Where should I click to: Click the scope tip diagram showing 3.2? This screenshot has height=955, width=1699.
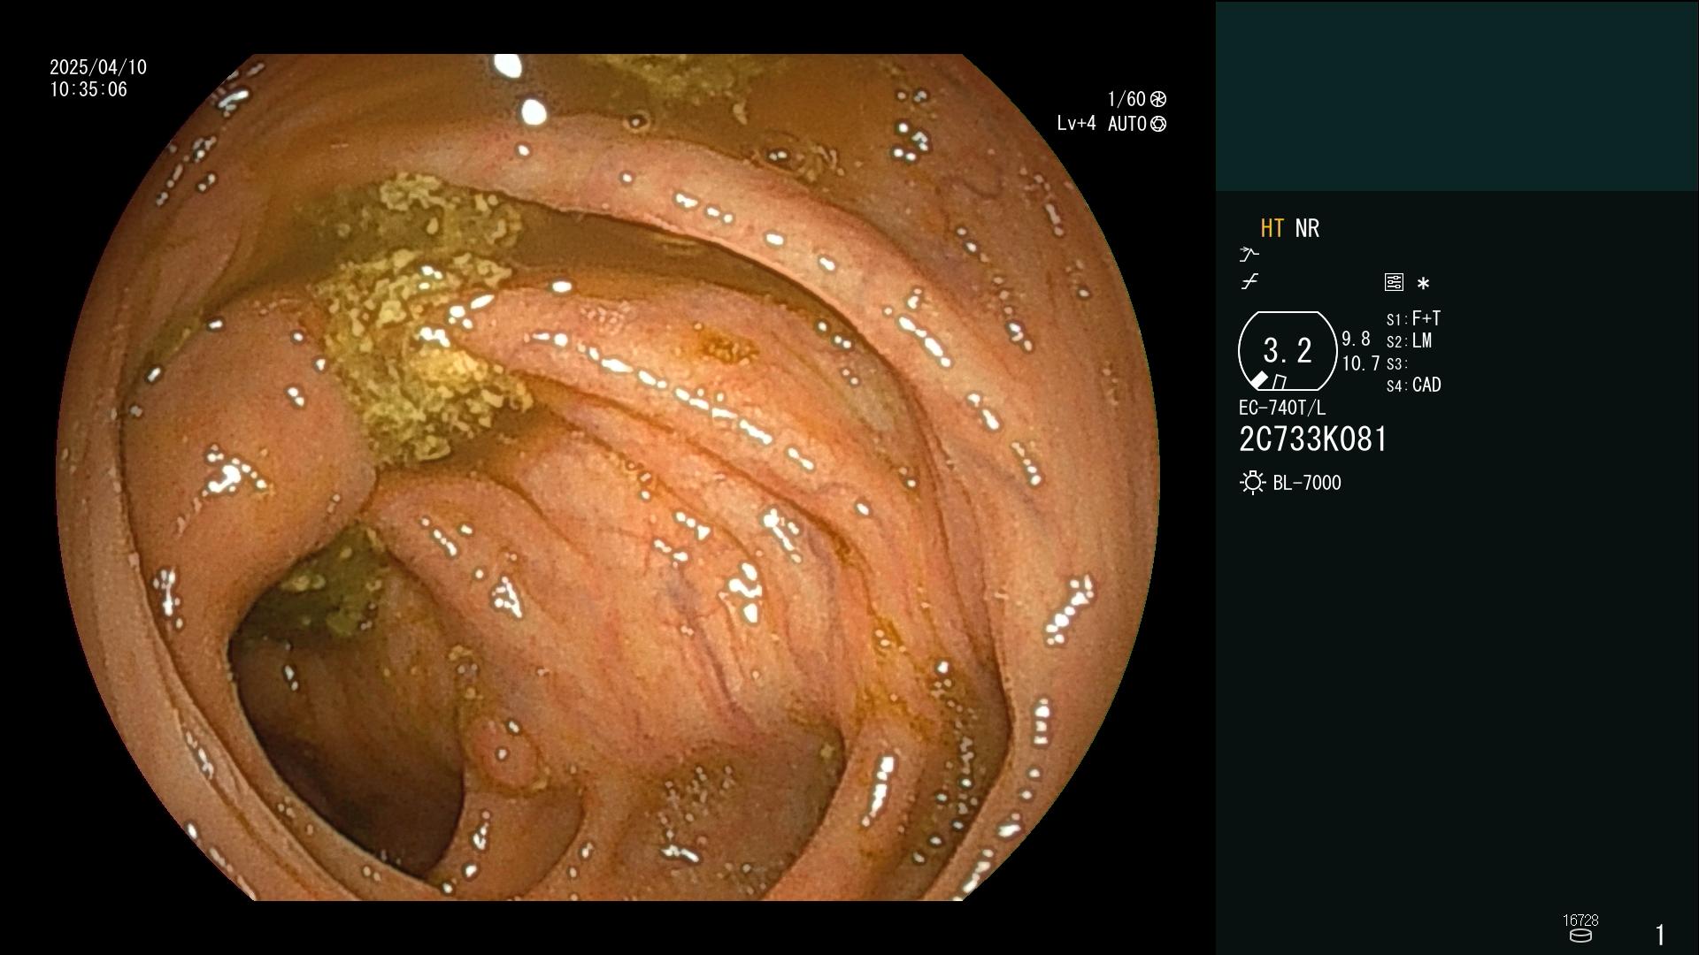point(1288,351)
